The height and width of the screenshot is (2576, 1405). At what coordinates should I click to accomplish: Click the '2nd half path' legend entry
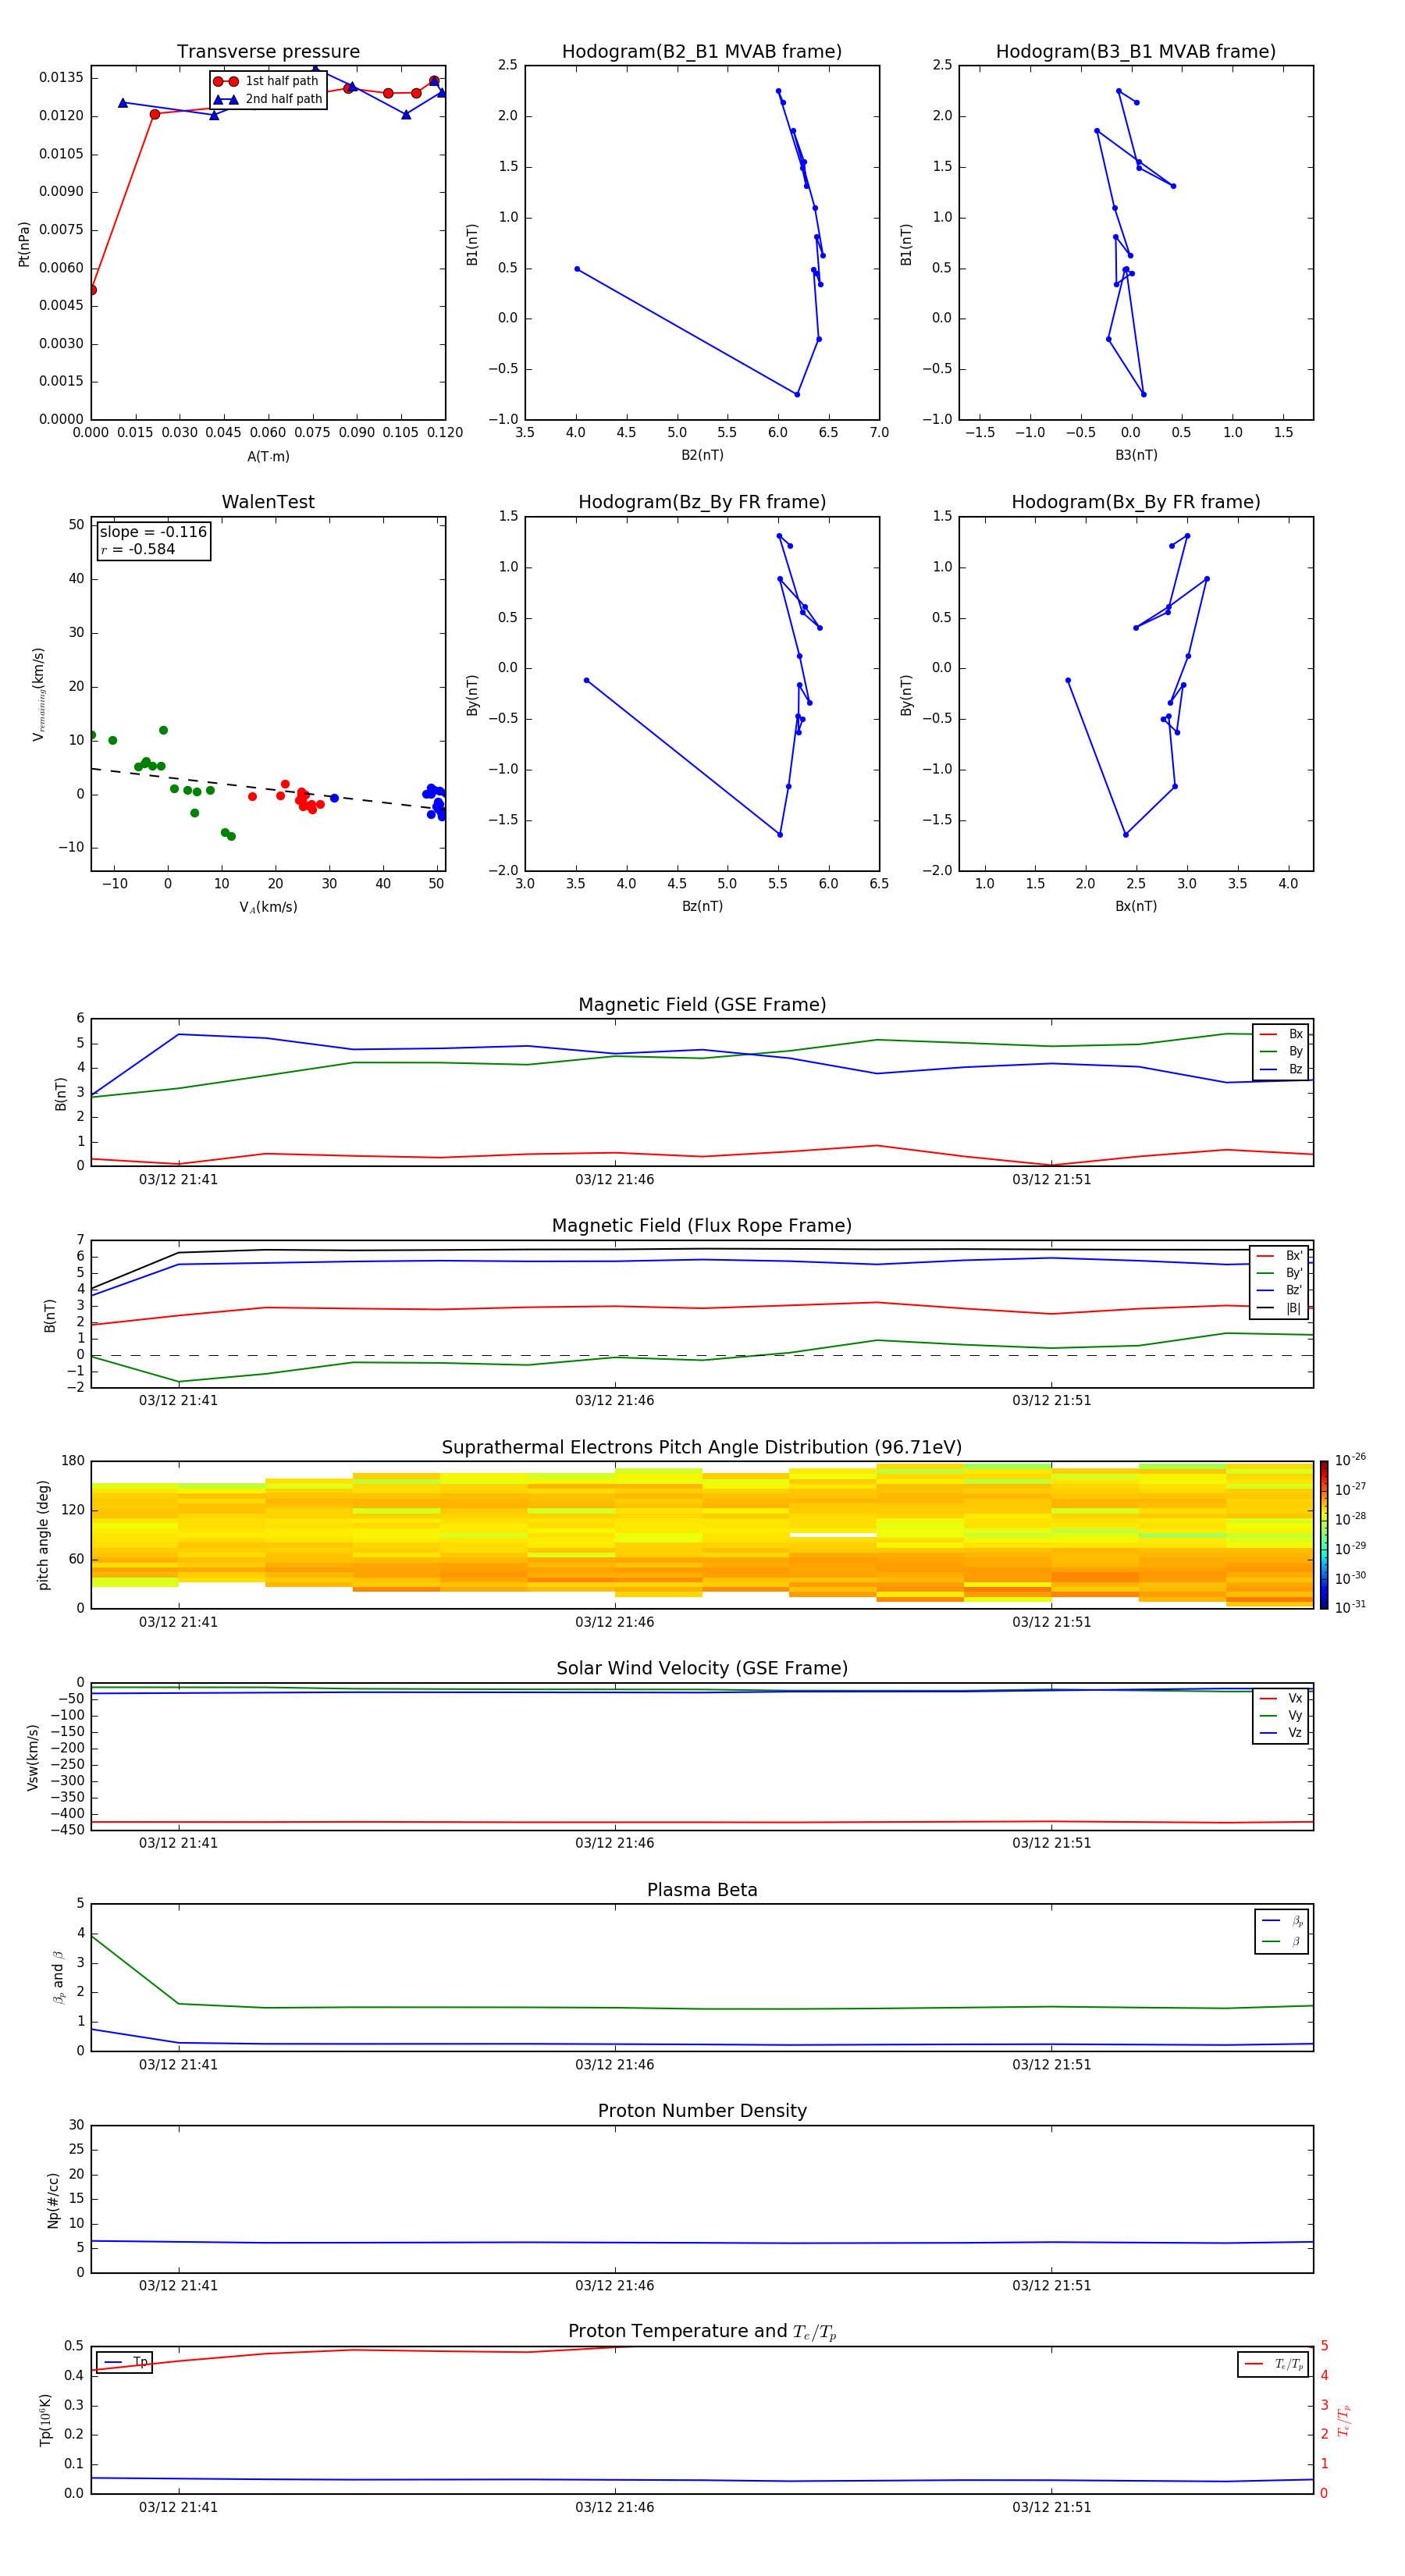tap(267, 99)
